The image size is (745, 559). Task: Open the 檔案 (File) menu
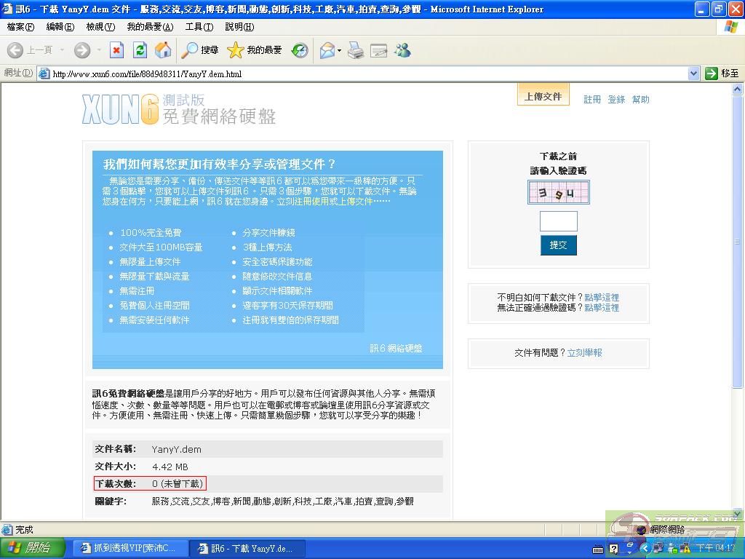(x=20, y=27)
